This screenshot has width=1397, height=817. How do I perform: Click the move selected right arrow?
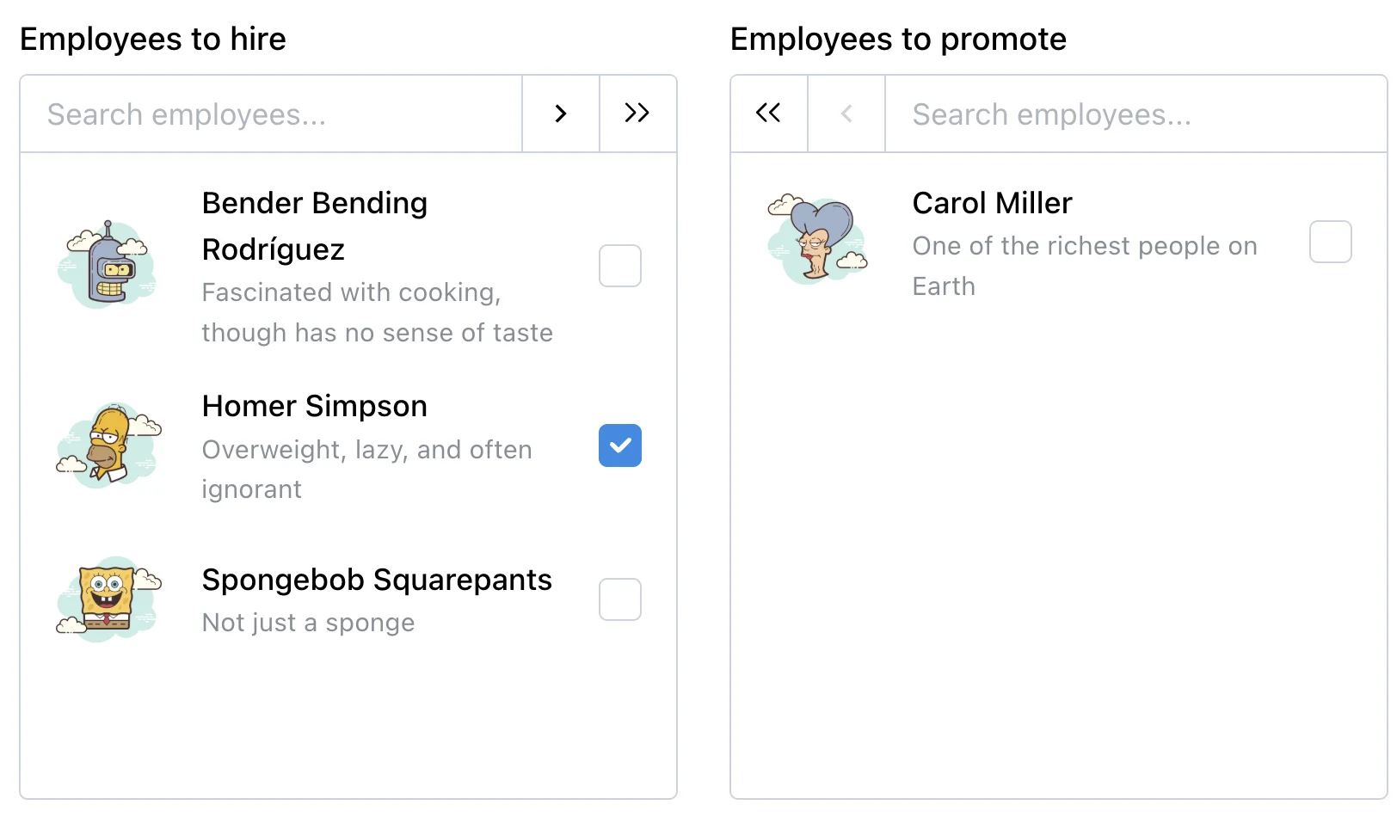(561, 114)
